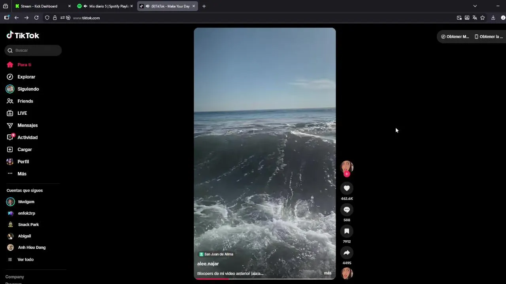Save video with bookmark icon
Viewport: 506px width, 284px height.
pyautogui.click(x=347, y=231)
